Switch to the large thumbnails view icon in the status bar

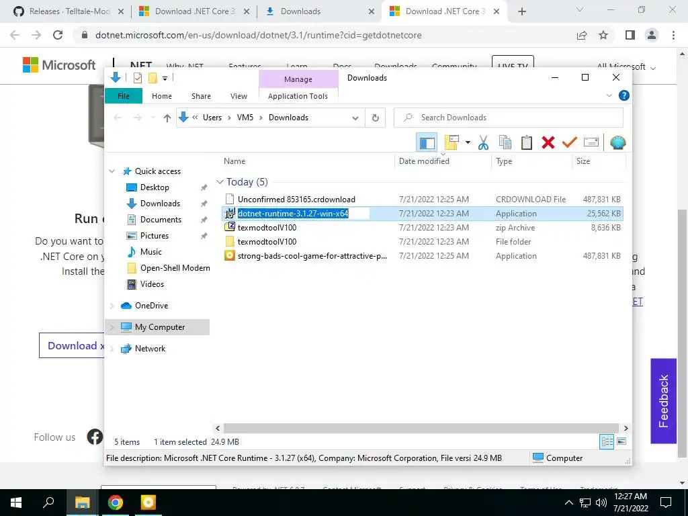click(x=621, y=441)
